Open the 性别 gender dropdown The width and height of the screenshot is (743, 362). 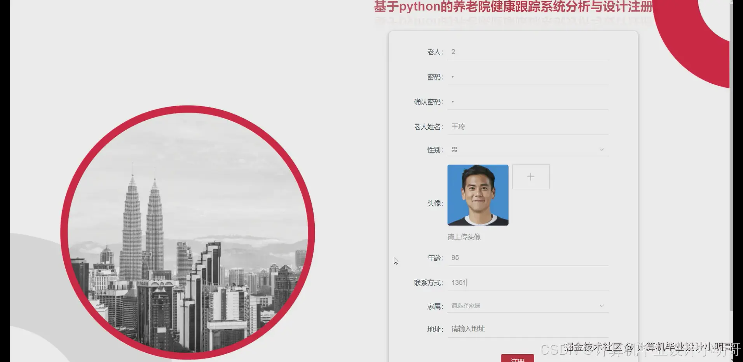pos(505,149)
